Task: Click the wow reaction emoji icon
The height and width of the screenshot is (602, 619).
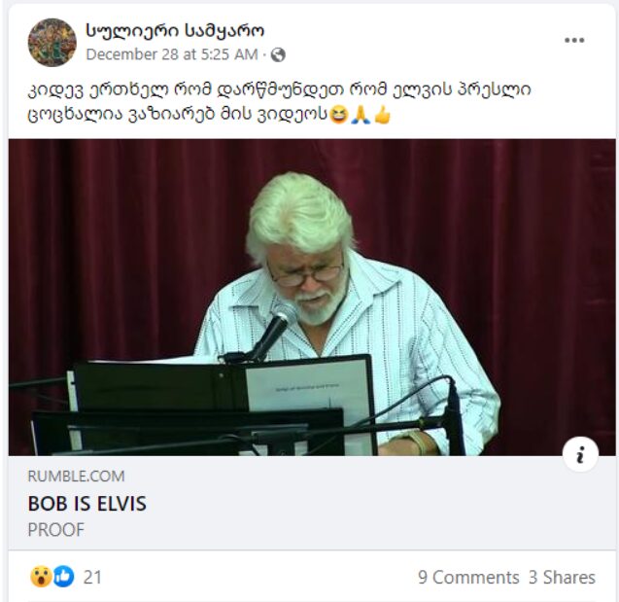Action: coord(41,577)
